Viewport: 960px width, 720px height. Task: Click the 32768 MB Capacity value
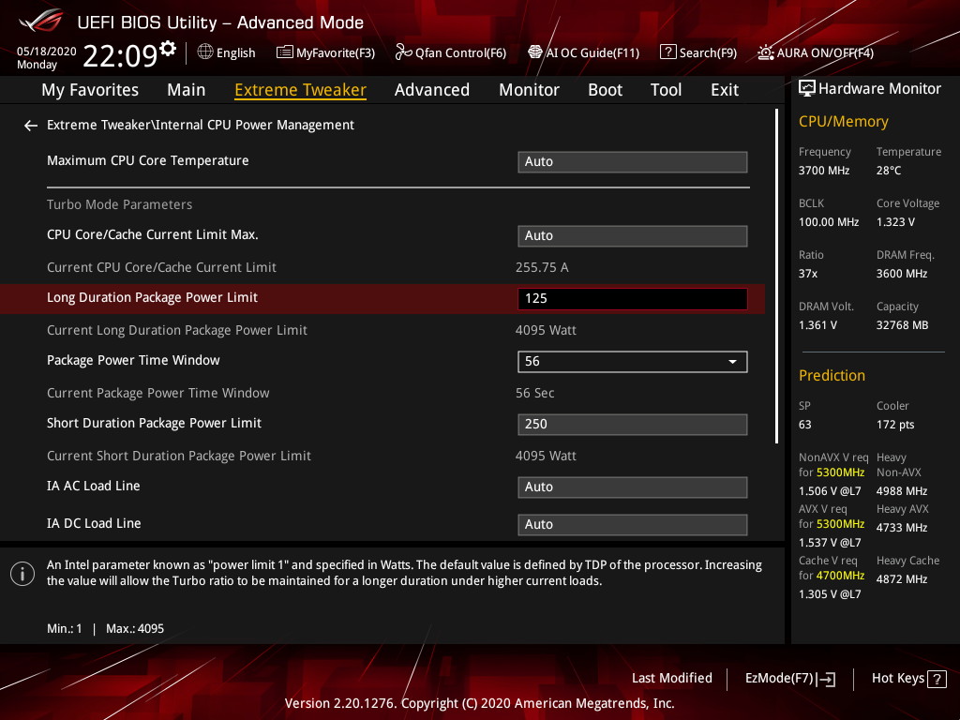pyautogui.click(x=903, y=325)
